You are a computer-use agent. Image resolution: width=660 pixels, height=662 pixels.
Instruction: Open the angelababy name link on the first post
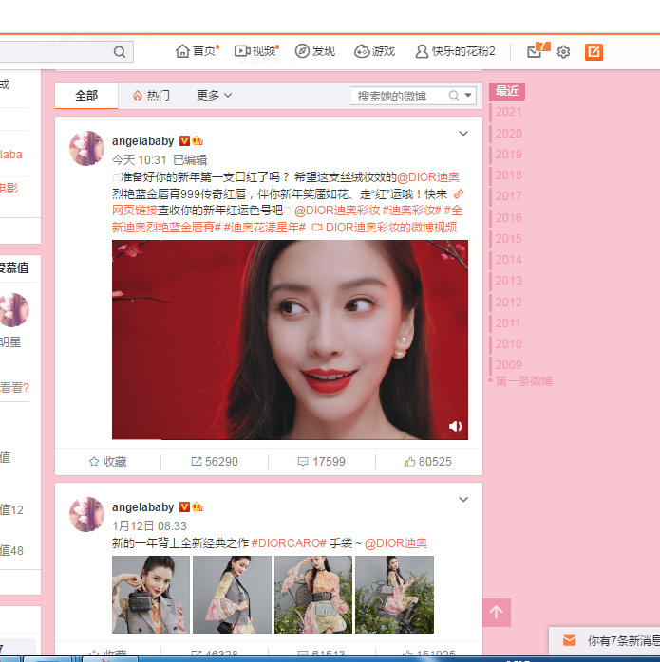pos(142,141)
